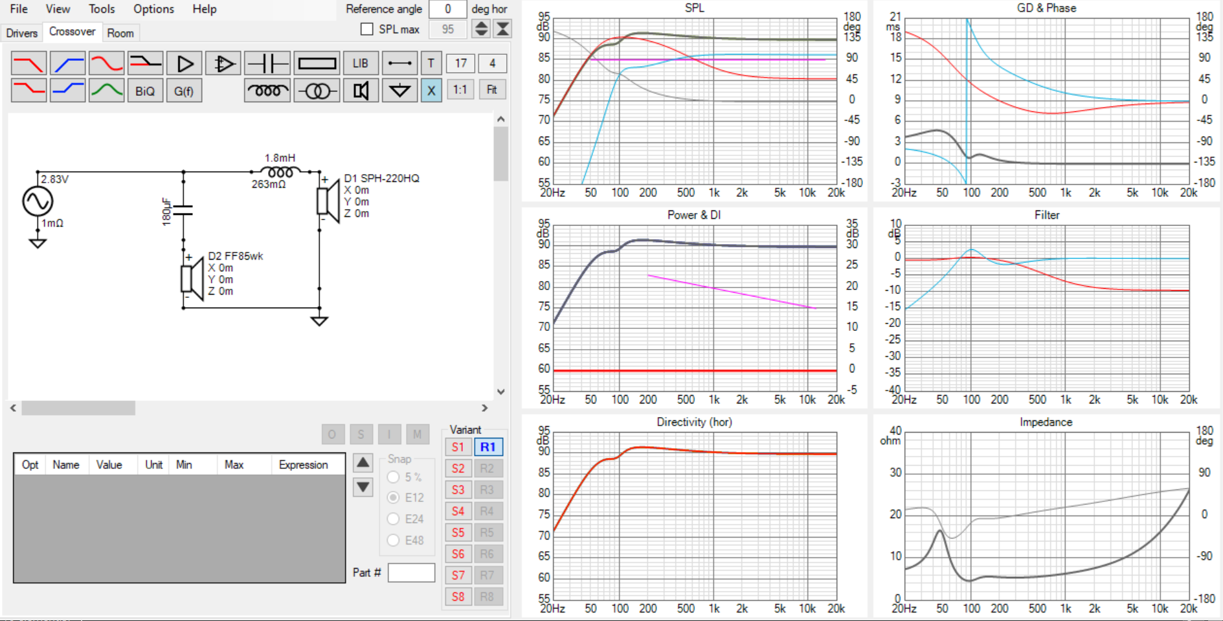Viewport: 1223px width, 621px height.
Task: Insert an inductor coil component
Action: pyautogui.click(x=267, y=90)
